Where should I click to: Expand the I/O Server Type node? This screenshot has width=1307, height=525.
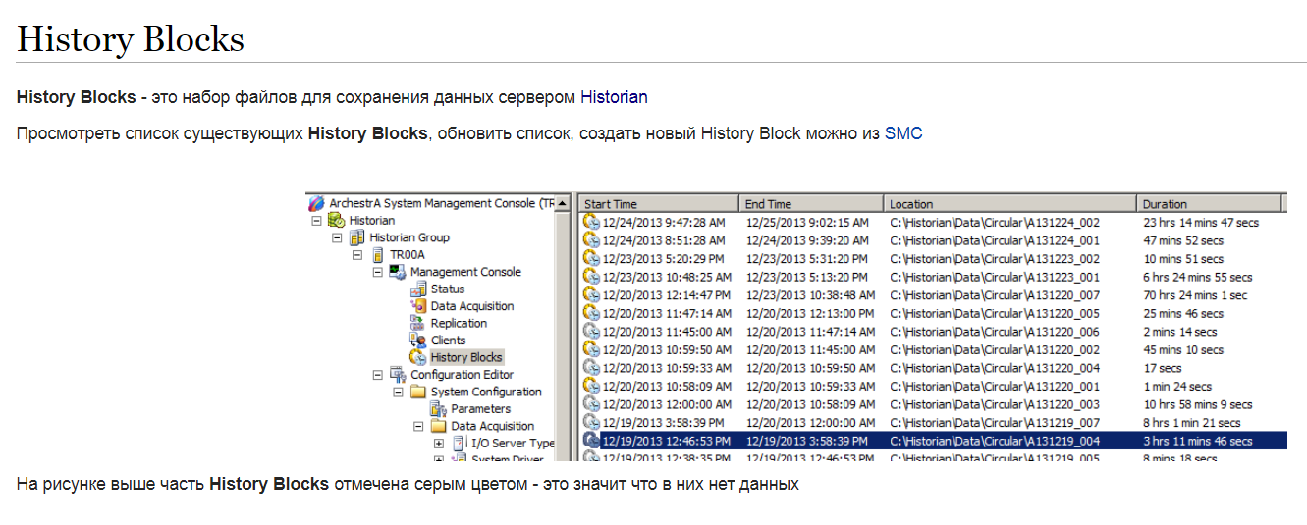pyautogui.click(x=439, y=444)
